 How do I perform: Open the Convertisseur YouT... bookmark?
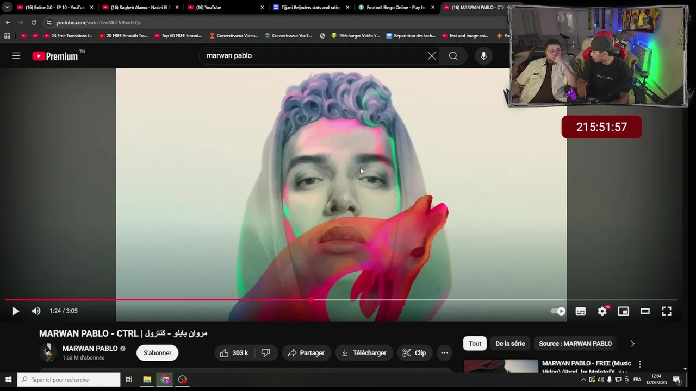(288, 36)
